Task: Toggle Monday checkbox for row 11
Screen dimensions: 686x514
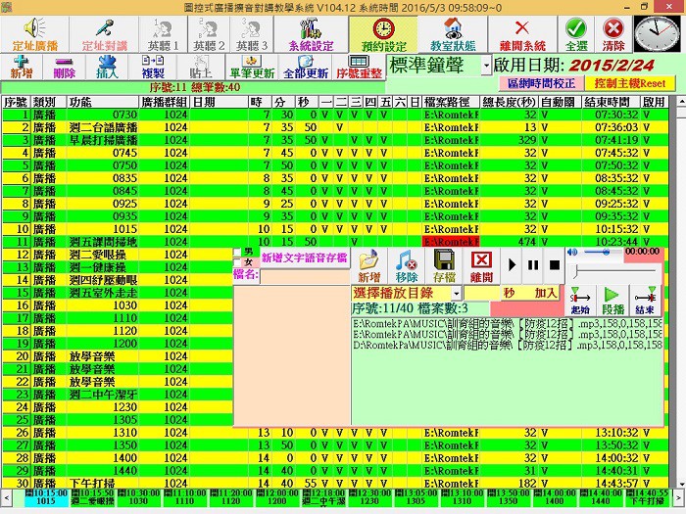Action: [325, 241]
